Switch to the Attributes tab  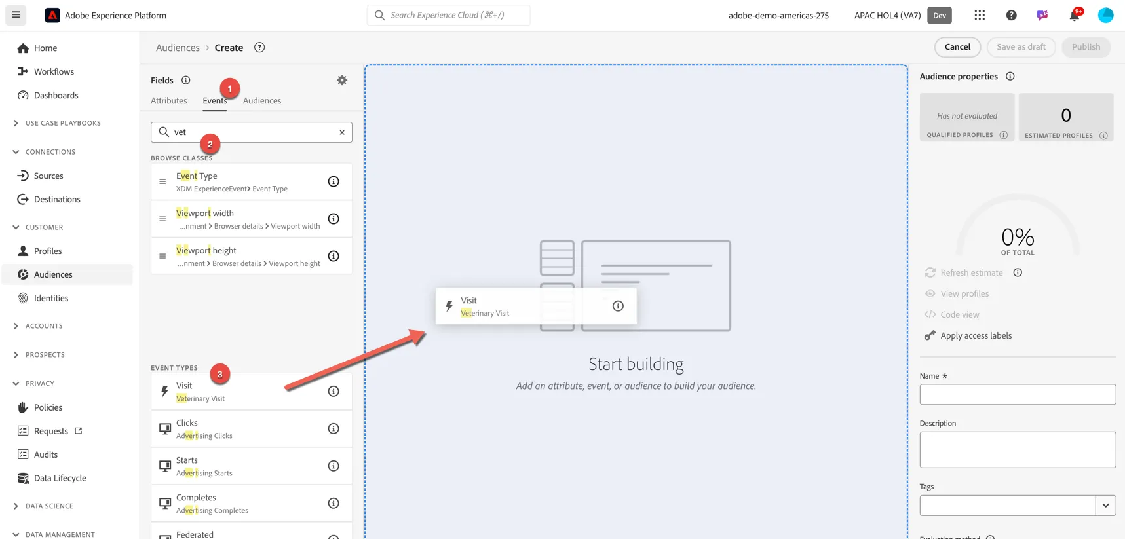[169, 100]
